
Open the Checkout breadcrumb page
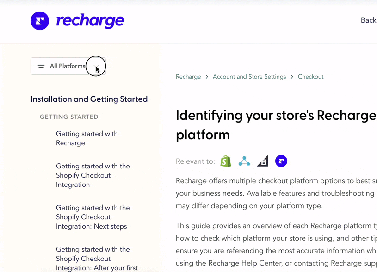pyautogui.click(x=310, y=76)
